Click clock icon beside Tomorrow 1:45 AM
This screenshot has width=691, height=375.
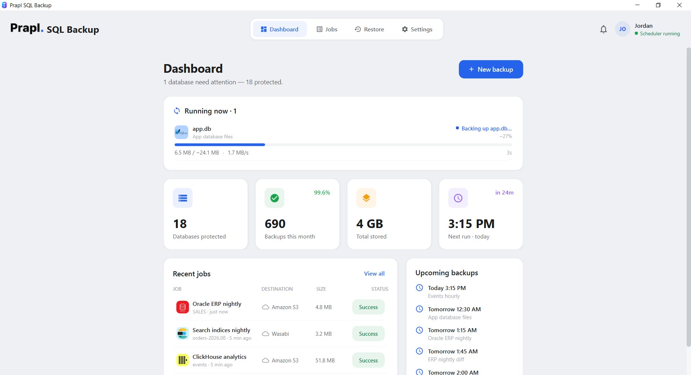[x=419, y=351]
